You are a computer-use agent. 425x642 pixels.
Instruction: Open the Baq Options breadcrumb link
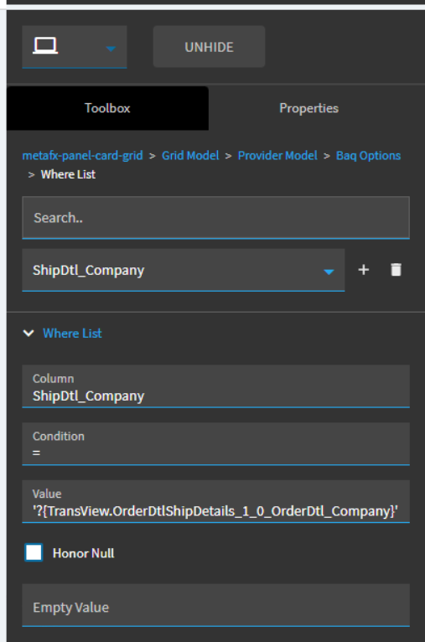(x=369, y=156)
